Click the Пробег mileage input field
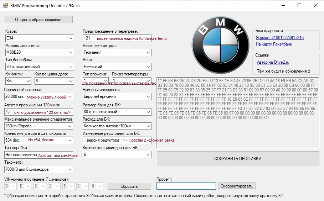 186,186
